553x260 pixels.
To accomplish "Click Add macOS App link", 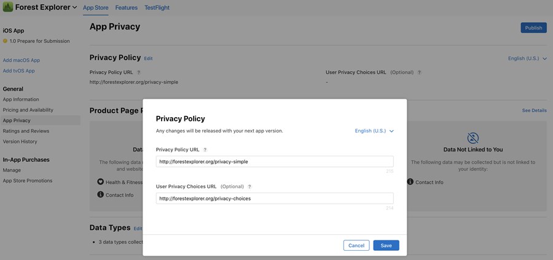I will point(21,60).
